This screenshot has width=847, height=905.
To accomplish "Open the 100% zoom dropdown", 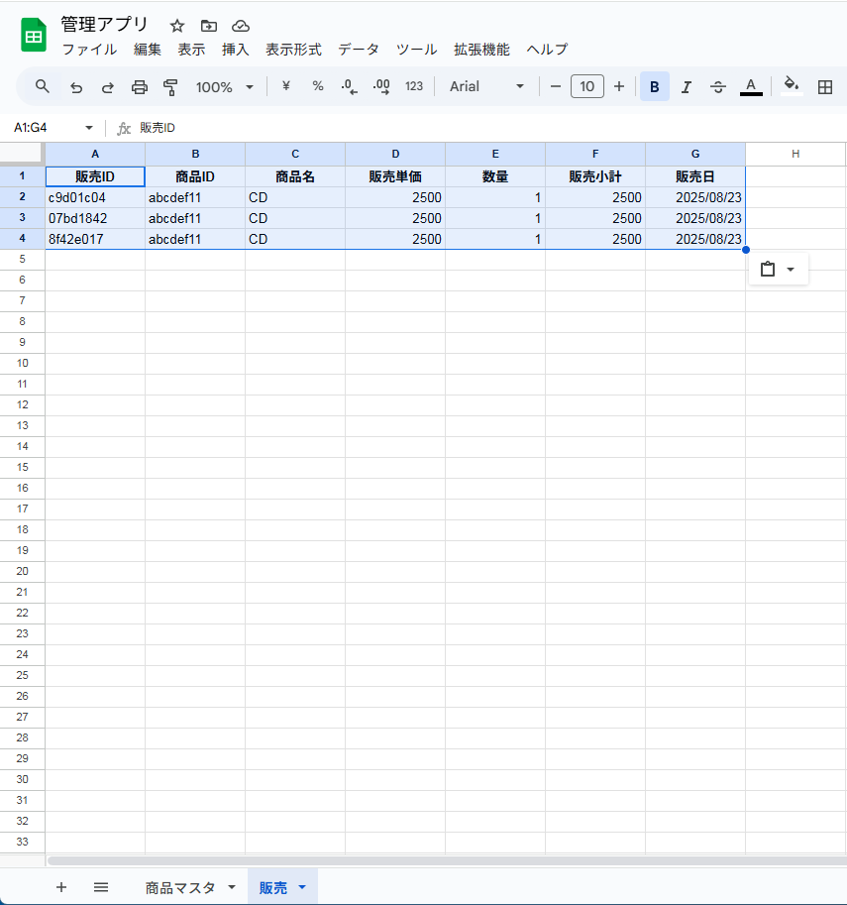I will (225, 87).
